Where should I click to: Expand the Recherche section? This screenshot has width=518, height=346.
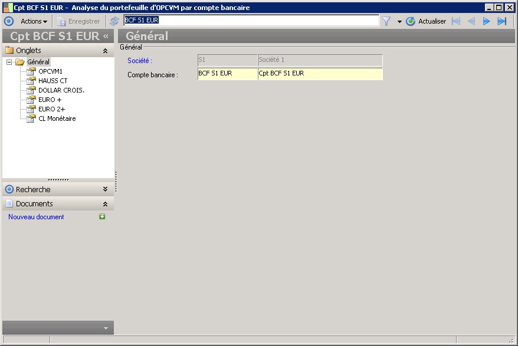pos(105,189)
